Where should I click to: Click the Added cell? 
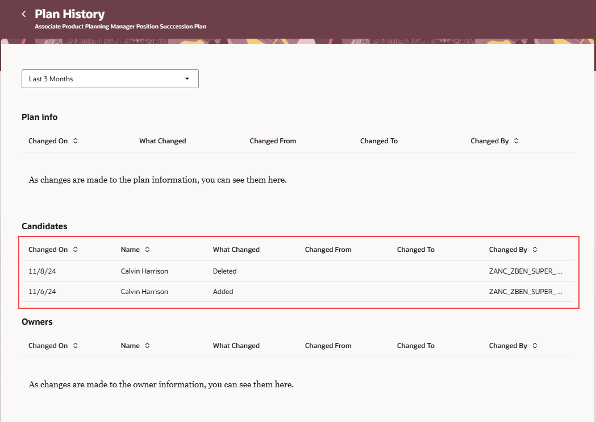(223, 292)
